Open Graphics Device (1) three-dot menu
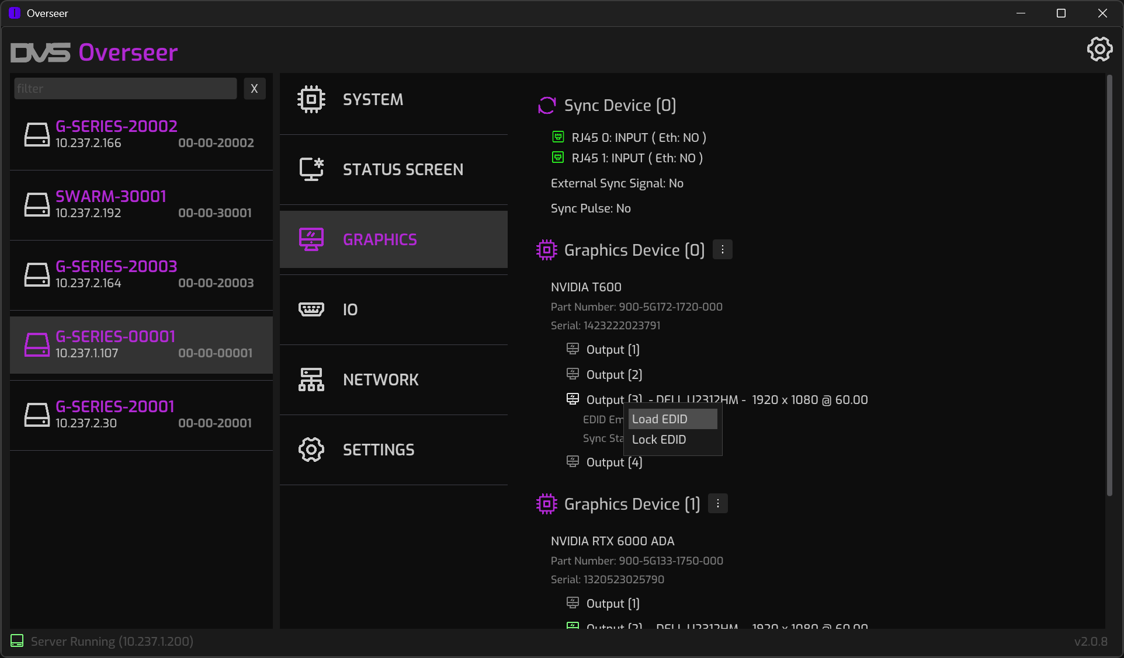Viewport: 1124px width, 658px height. [x=718, y=504]
